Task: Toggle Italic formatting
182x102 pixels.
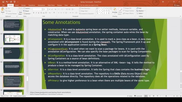Action: coord(36,13)
